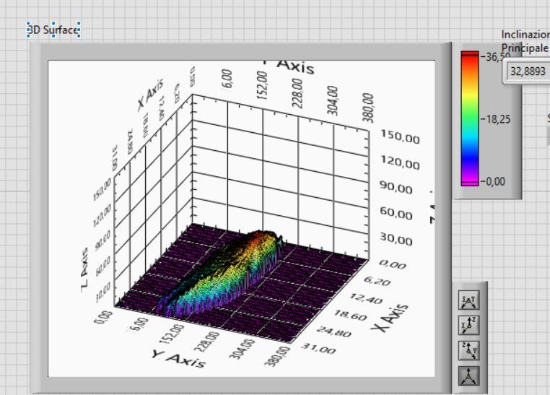
Task: Select the XY plane projection button
Action: 468,300
